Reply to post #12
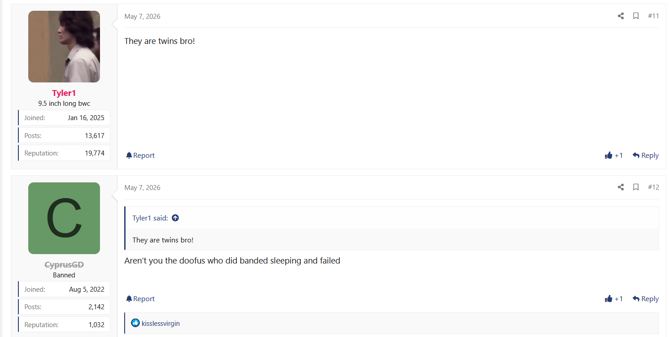 [646, 299]
